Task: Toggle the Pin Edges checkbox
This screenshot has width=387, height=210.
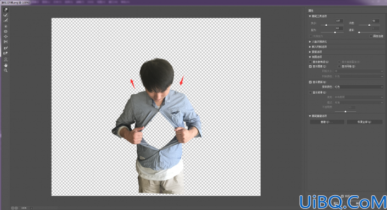Action: click(x=371, y=36)
